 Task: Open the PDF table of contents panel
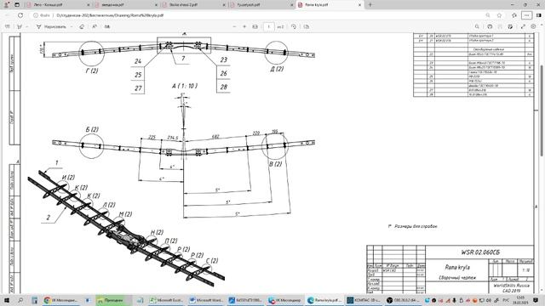(x=8, y=26)
